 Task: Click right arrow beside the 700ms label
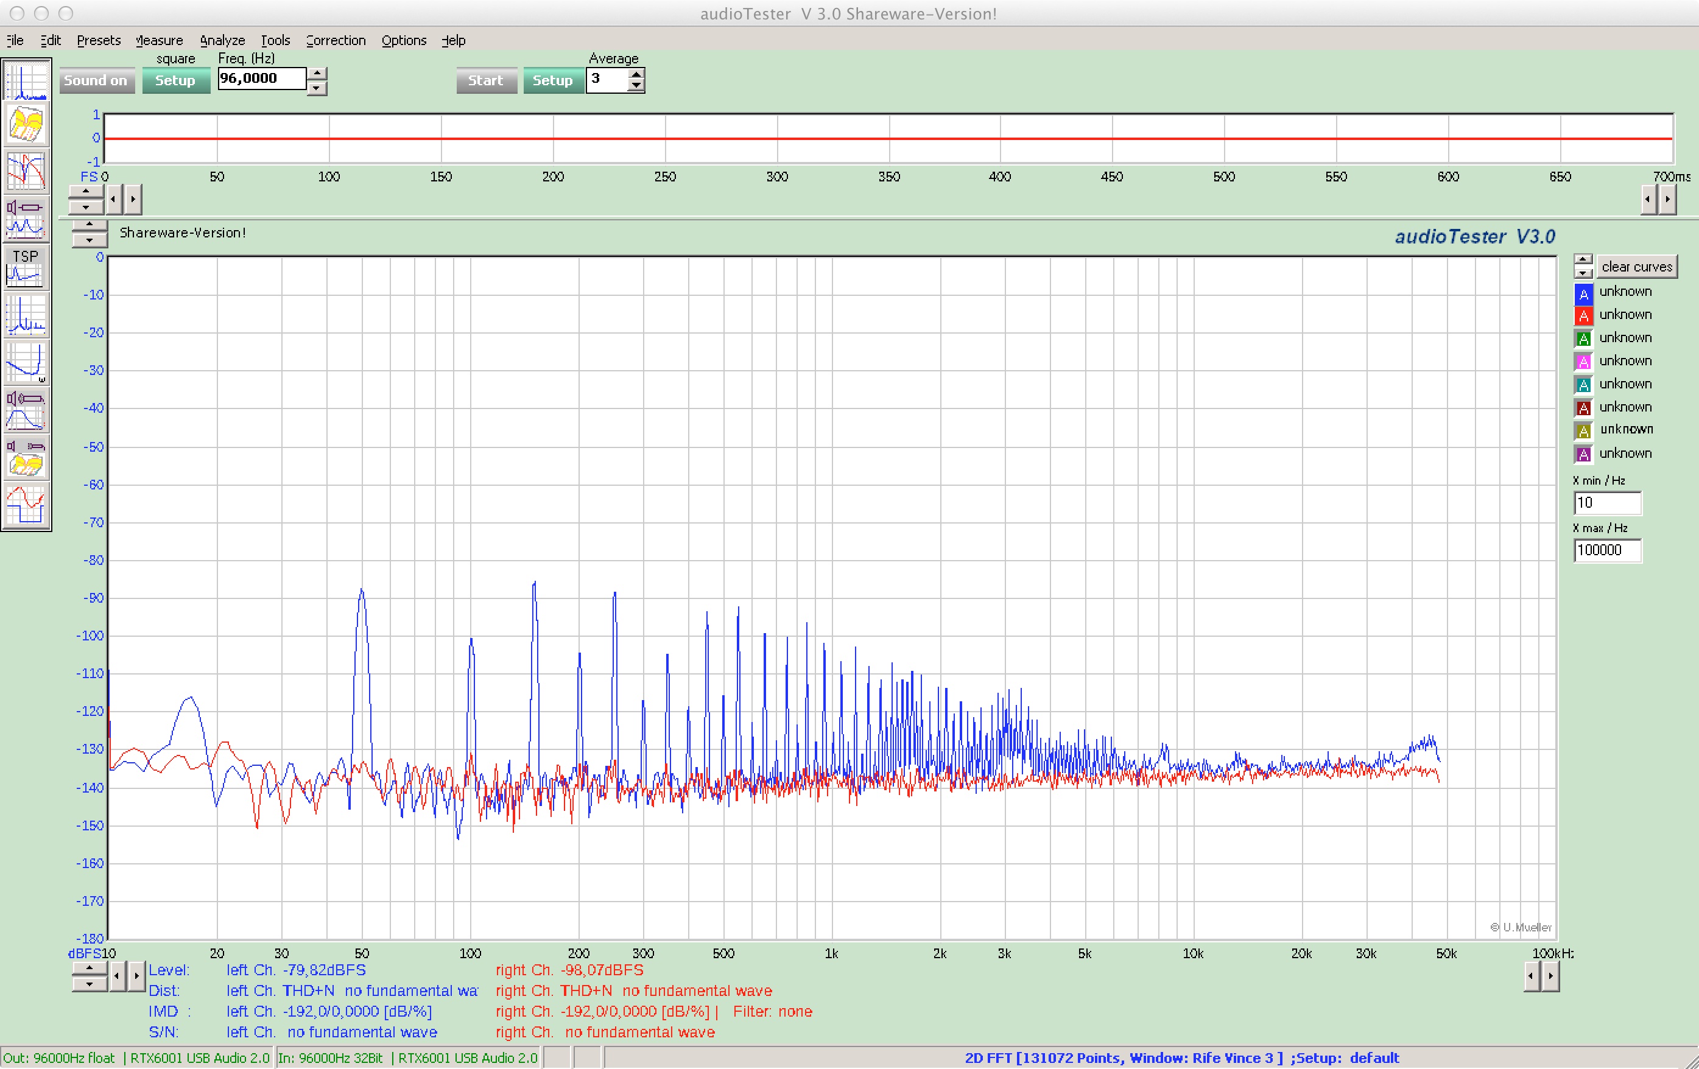(1667, 200)
